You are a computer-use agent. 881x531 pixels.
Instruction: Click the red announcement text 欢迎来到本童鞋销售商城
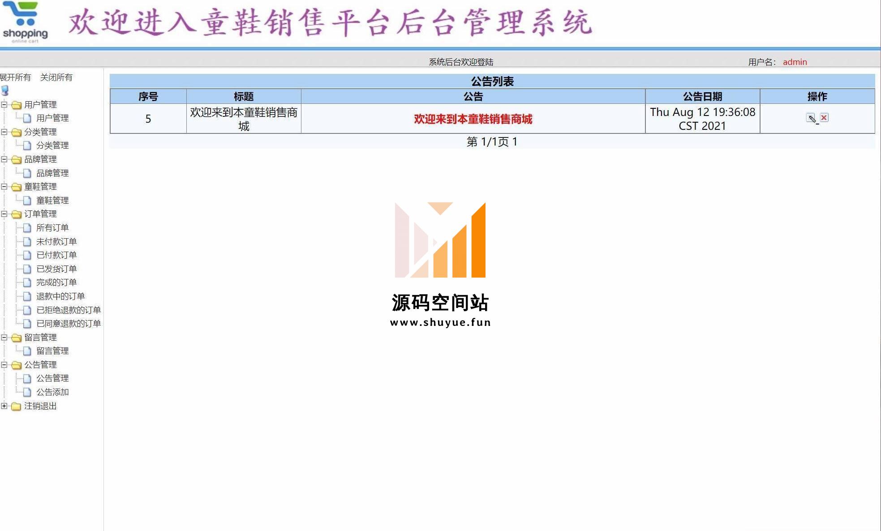point(473,119)
